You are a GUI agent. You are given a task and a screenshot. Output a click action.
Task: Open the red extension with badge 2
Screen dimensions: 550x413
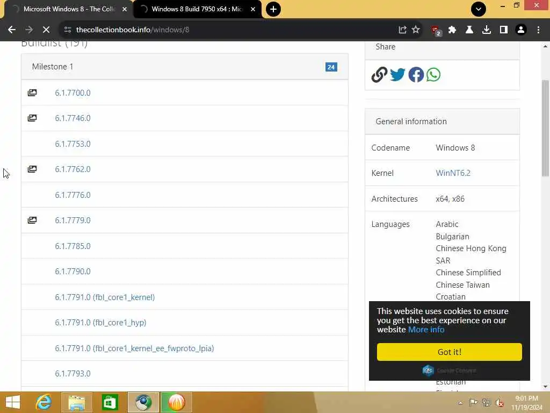pyautogui.click(x=436, y=31)
